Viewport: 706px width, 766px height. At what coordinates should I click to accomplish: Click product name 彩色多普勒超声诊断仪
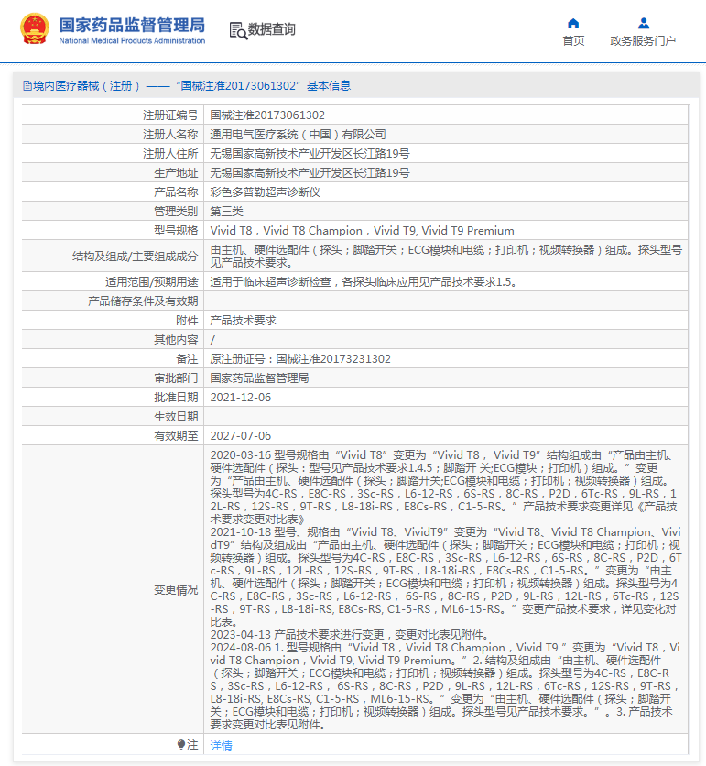pyautogui.click(x=266, y=192)
